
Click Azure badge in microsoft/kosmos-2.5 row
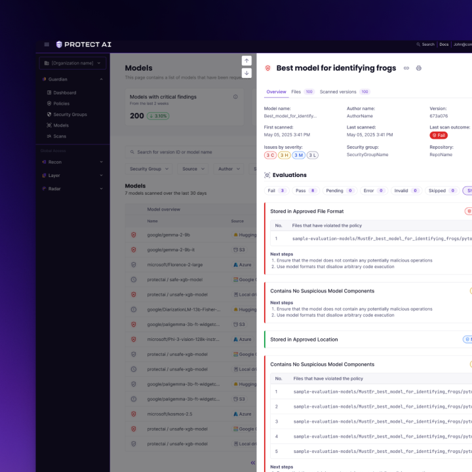coord(243,414)
